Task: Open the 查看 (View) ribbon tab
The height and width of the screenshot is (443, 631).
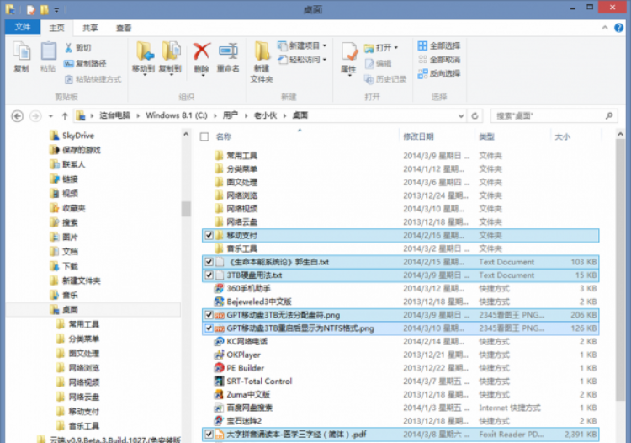Action: point(123,27)
